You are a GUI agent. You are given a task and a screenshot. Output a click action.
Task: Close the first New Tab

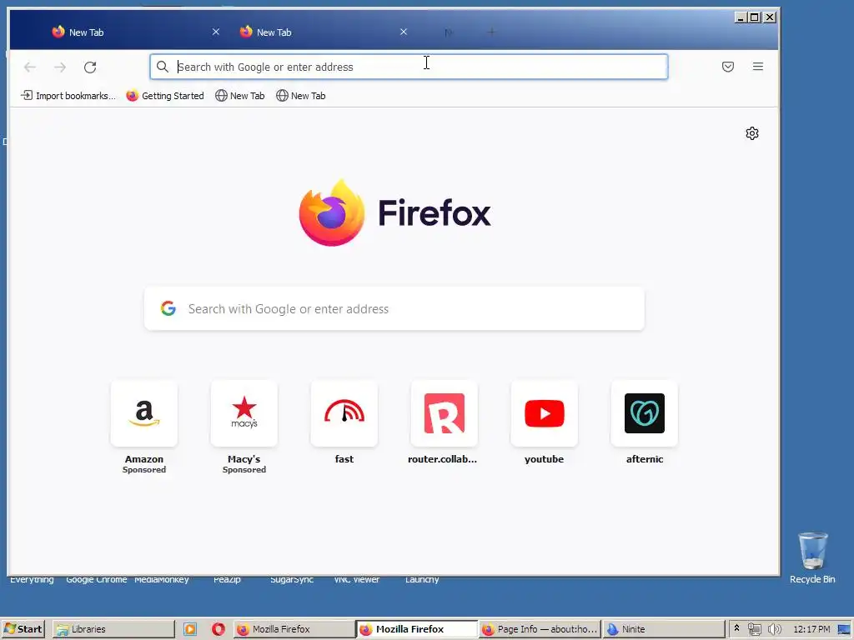216,32
